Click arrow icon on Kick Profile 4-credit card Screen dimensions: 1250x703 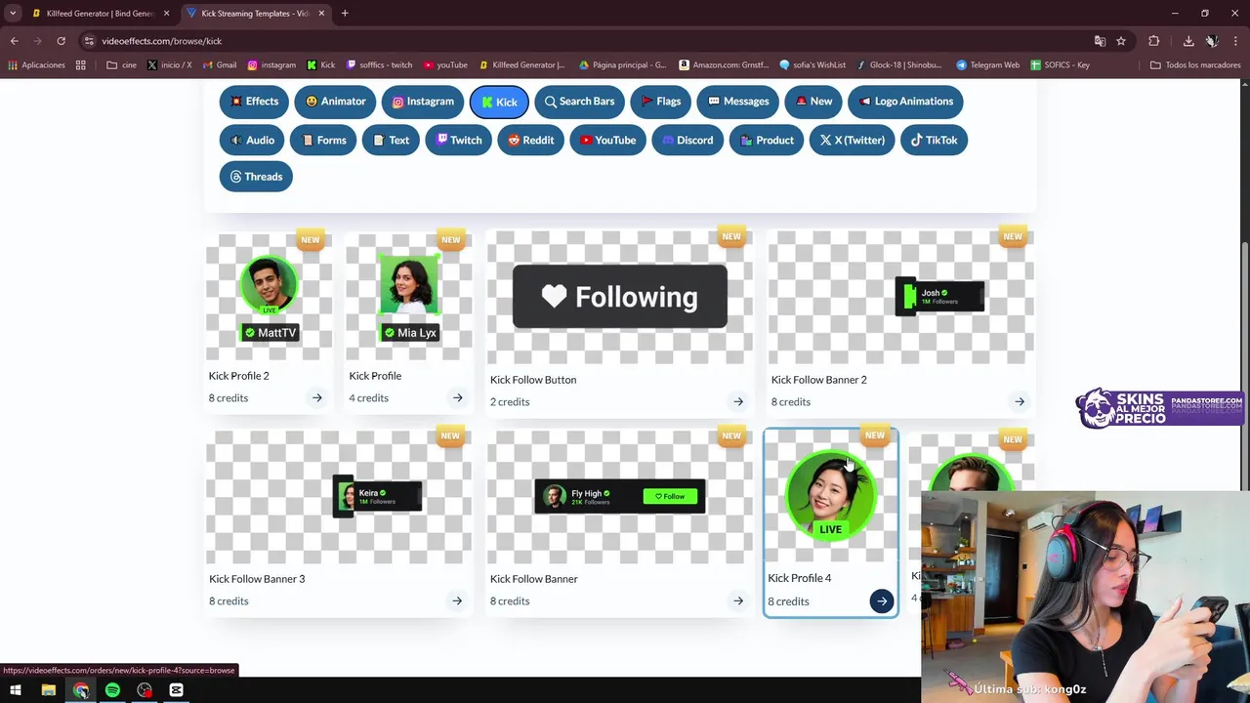tap(457, 397)
